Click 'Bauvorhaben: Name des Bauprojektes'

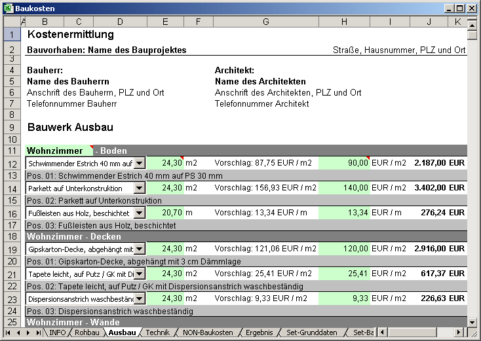tap(107, 50)
